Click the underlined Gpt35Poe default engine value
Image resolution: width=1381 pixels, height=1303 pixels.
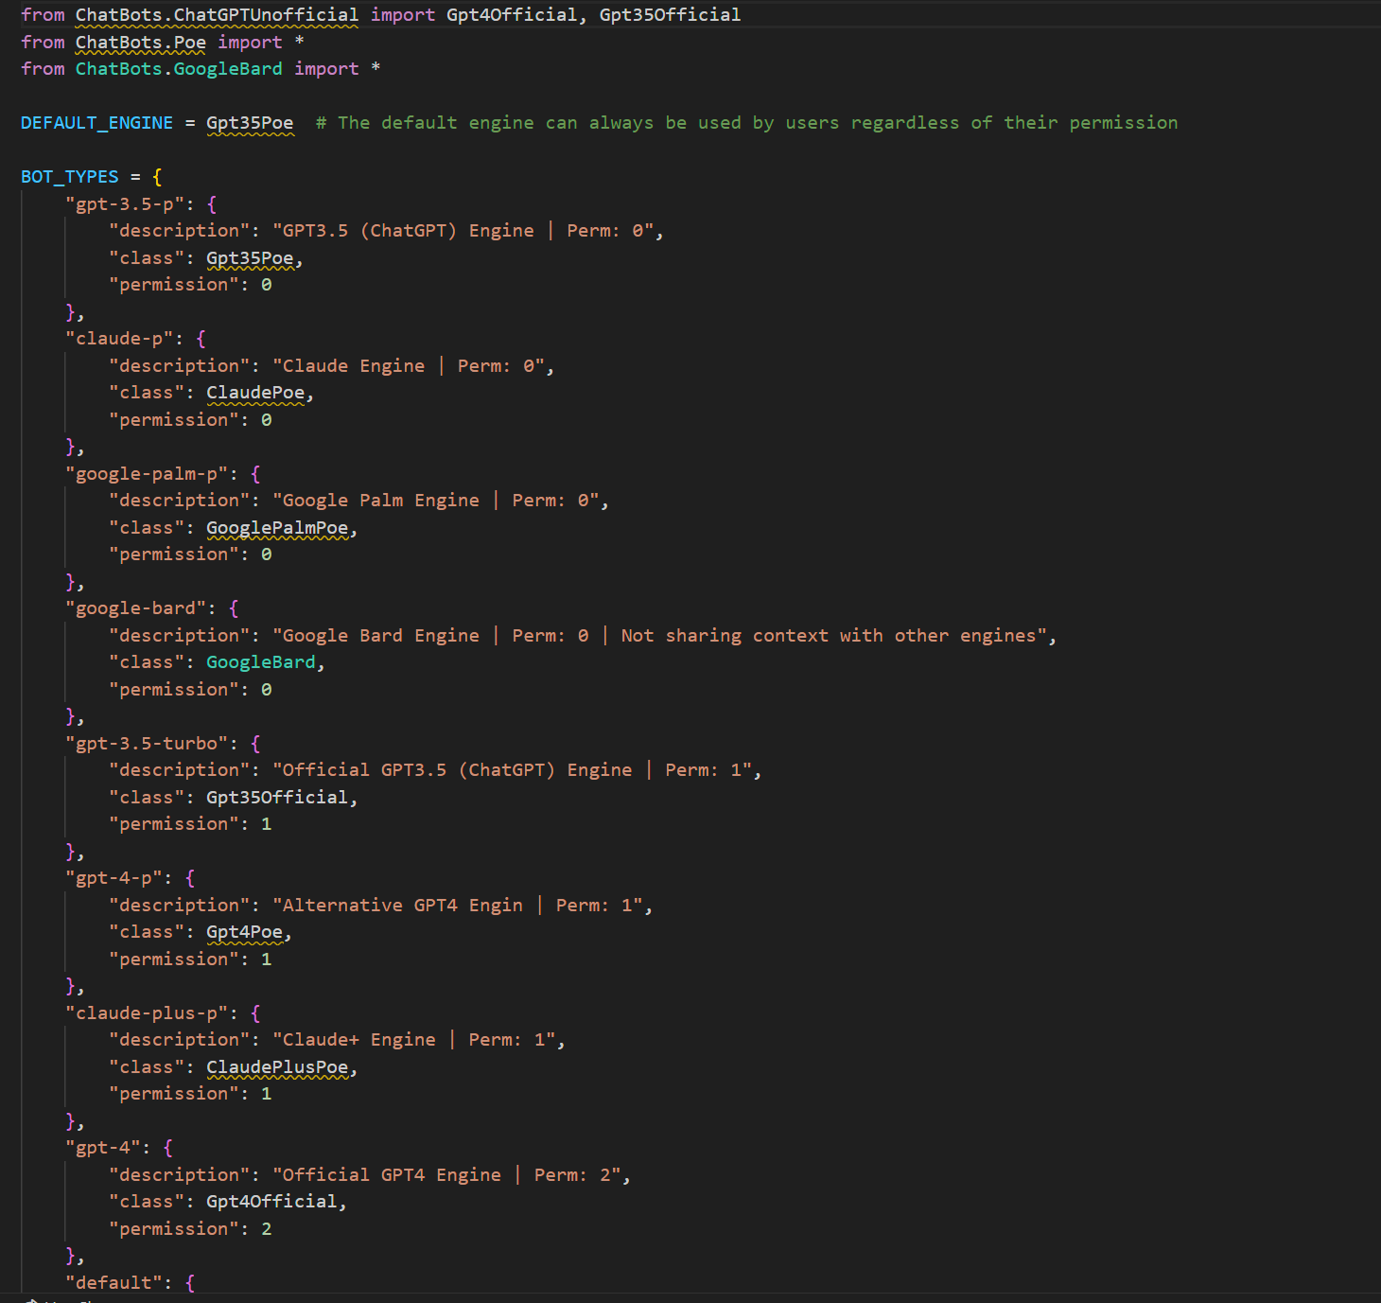[x=250, y=122]
